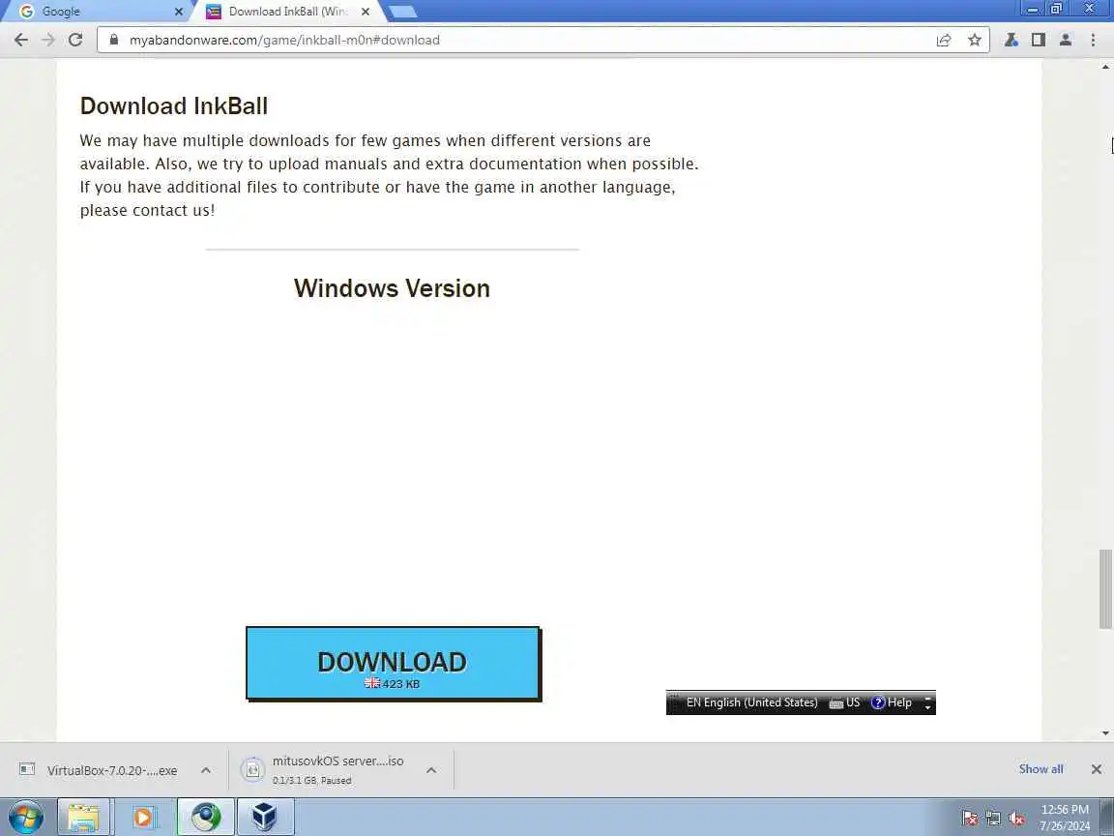Click Chrome icon in taskbar
The width and height of the screenshot is (1114, 836).
point(205,818)
